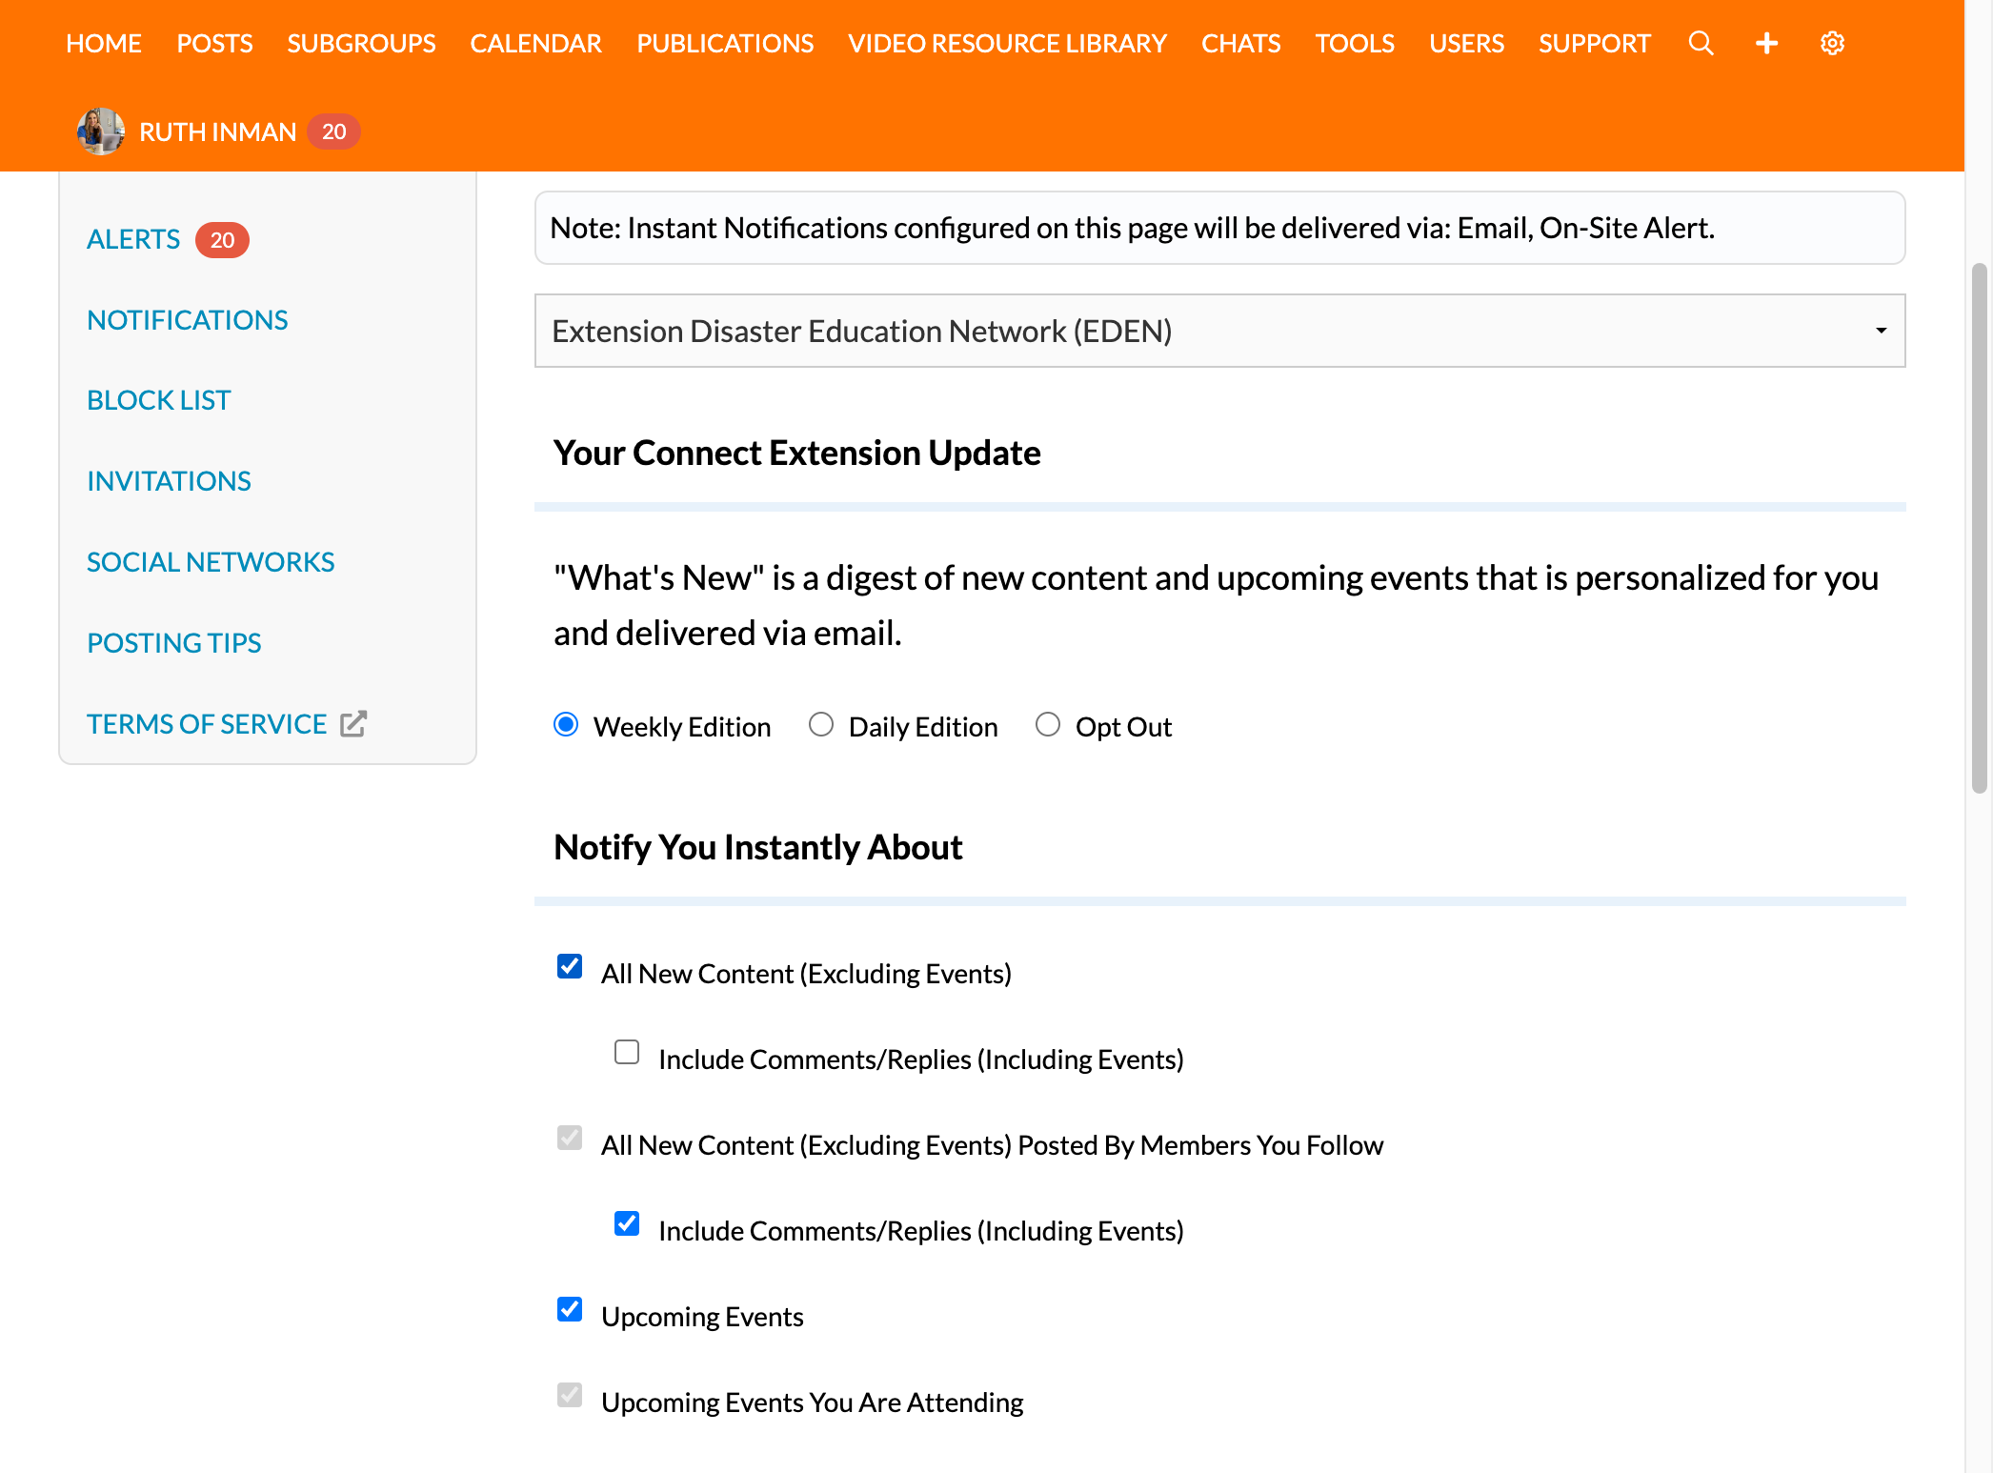Image resolution: width=1993 pixels, height=1473 pixels.
Task: Open the USERS menu item
Action: [x=1466, y=43]
